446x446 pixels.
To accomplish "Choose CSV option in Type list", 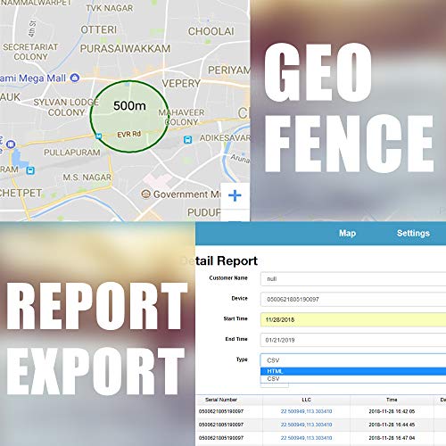I will pos(353,379).
